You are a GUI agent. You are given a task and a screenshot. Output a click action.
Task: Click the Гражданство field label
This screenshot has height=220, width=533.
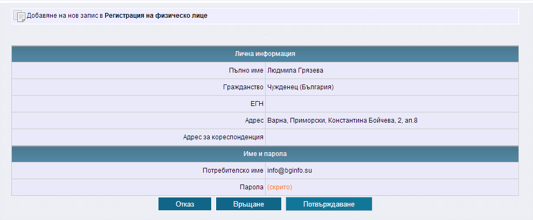click(244, 87)
